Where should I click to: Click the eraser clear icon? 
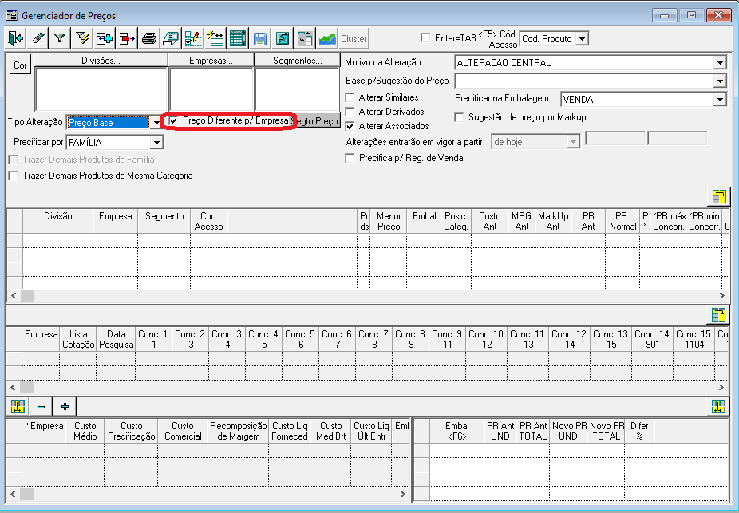(x=38, y=38)
